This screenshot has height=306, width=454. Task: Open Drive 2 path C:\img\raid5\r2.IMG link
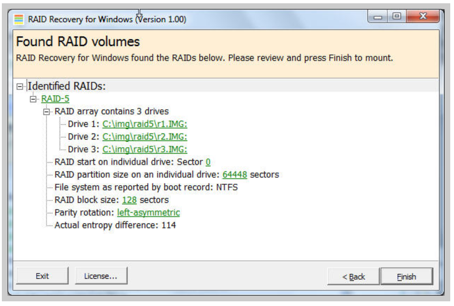(x=145, y=137)
